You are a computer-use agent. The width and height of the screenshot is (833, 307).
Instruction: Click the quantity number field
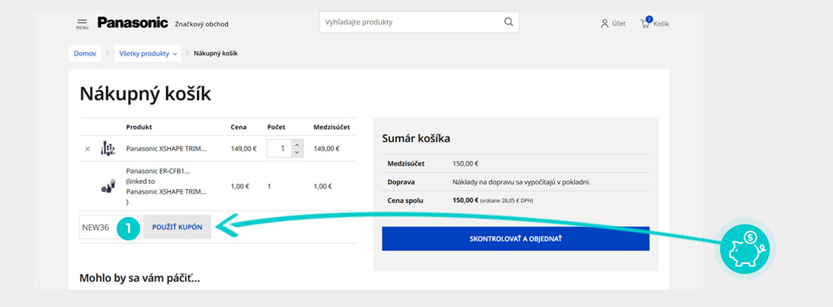[x=279, y=149]
